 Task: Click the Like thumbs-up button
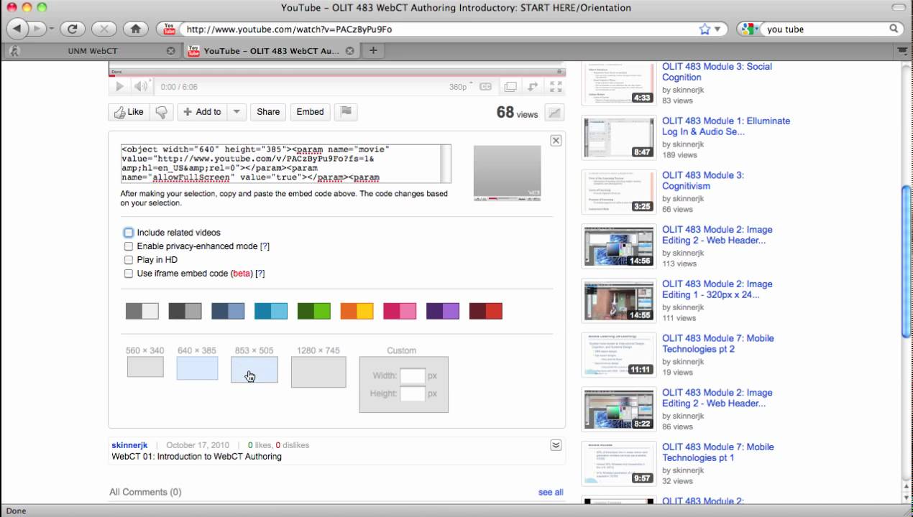[x=129, y=112]
